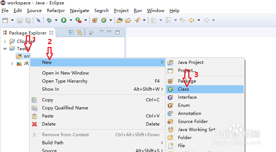Choose Copy Qualified Name
This screenshot has width=276, height=152.
pyautogui.click(x=98, y=108)
